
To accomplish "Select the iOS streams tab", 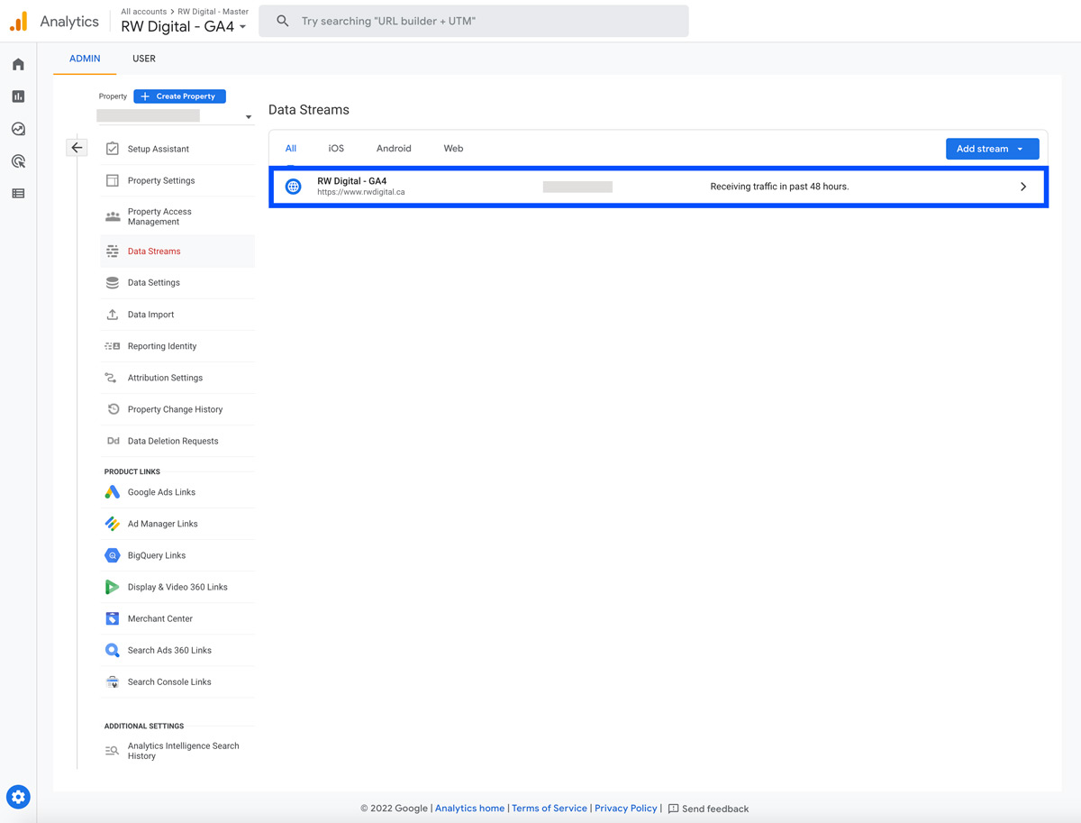I will click(x=336, y=149).
